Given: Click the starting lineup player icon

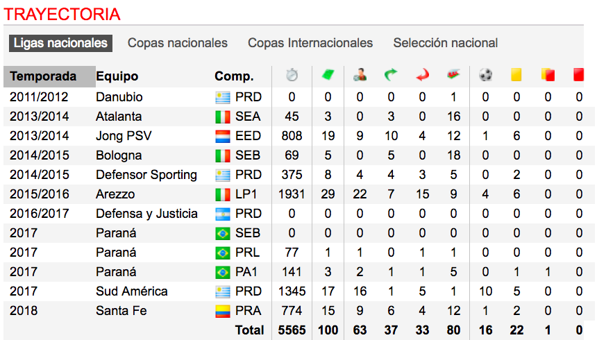Looking at the screenshot, I should (360, 75).
